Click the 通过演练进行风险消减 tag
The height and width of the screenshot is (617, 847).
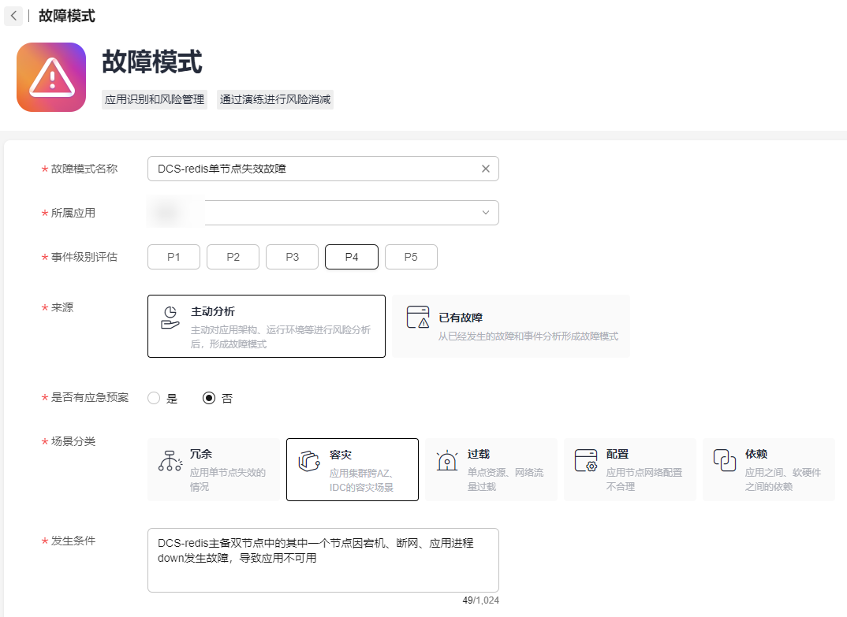click(x=275, y=99)
